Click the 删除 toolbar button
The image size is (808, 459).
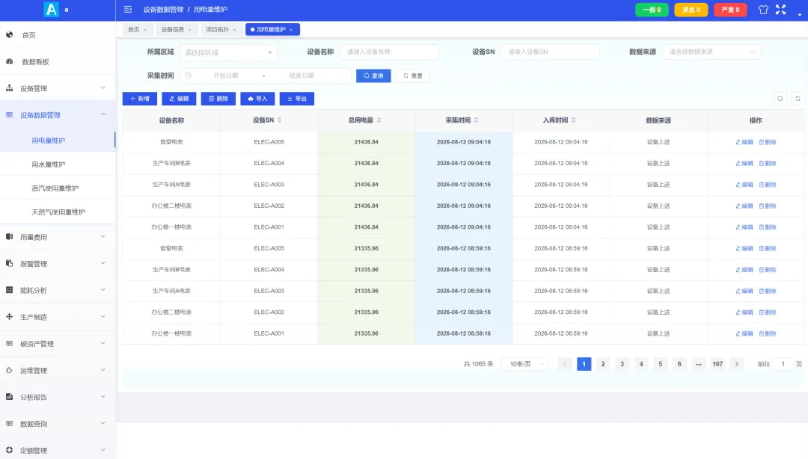[218, 99]
